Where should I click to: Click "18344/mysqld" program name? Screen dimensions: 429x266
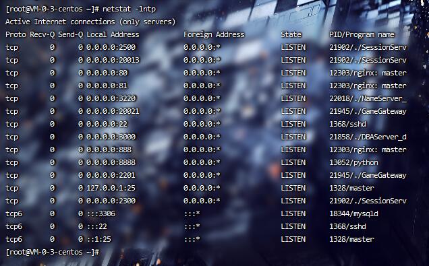[353, 214]
